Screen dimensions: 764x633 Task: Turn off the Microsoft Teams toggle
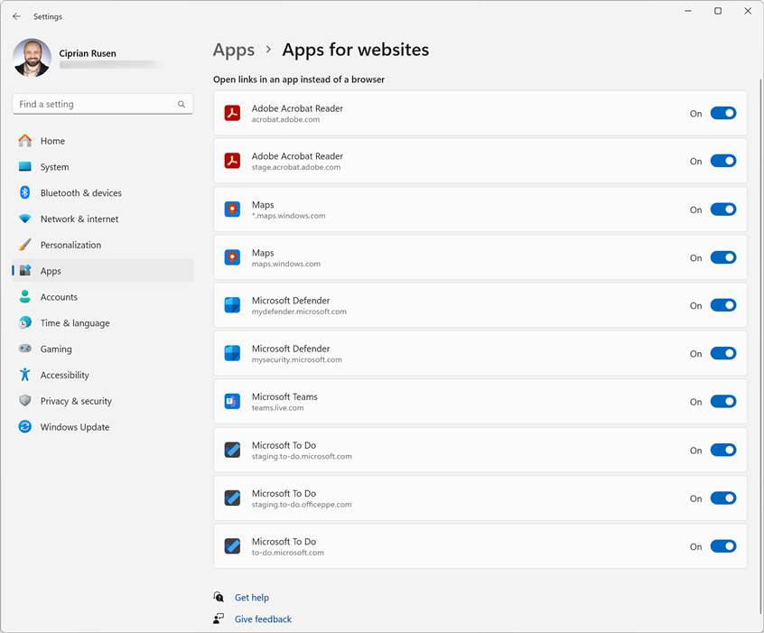pos(722,402)
